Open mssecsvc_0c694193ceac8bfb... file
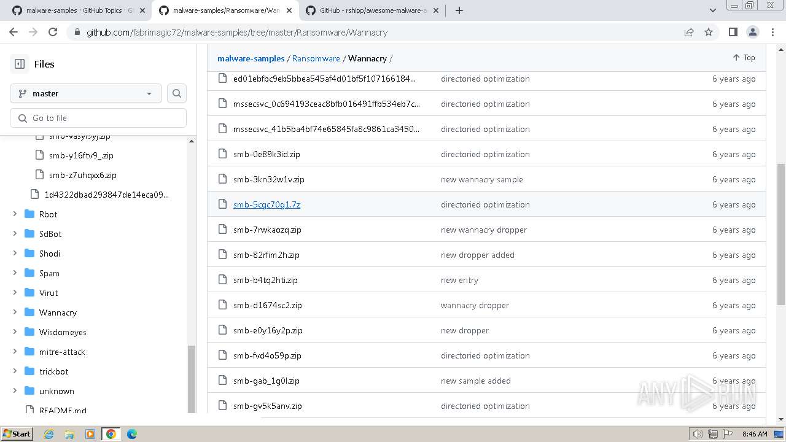The width and height of the screenshot is (786, 442). pos(327,104)
